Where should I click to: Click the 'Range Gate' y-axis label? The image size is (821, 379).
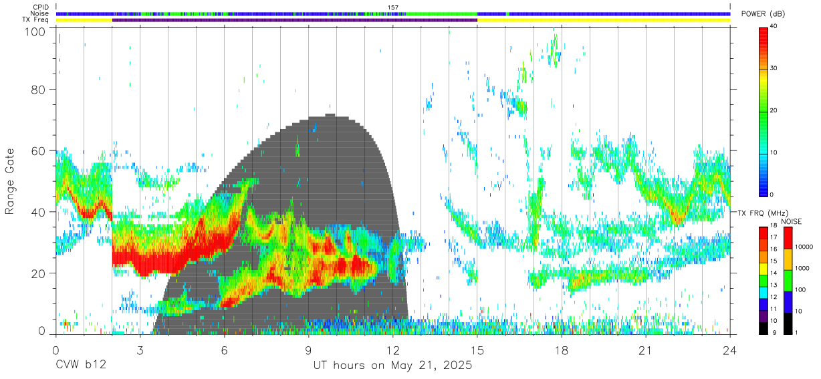coord(10,181)
